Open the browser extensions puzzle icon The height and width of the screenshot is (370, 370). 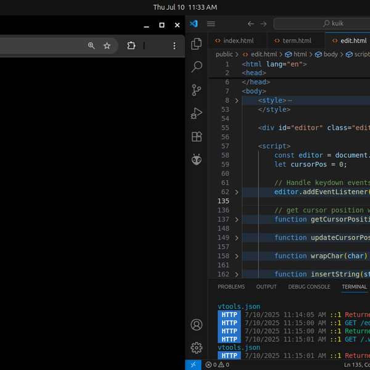(131, 46)
